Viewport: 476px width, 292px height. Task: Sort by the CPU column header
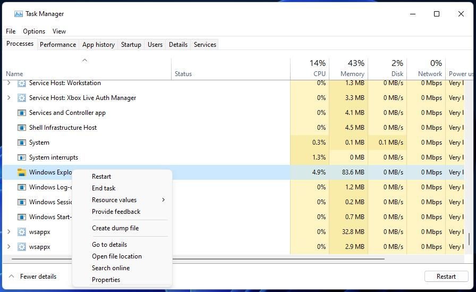310,69
